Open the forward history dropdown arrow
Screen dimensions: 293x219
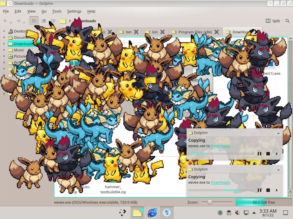(24, 23)
